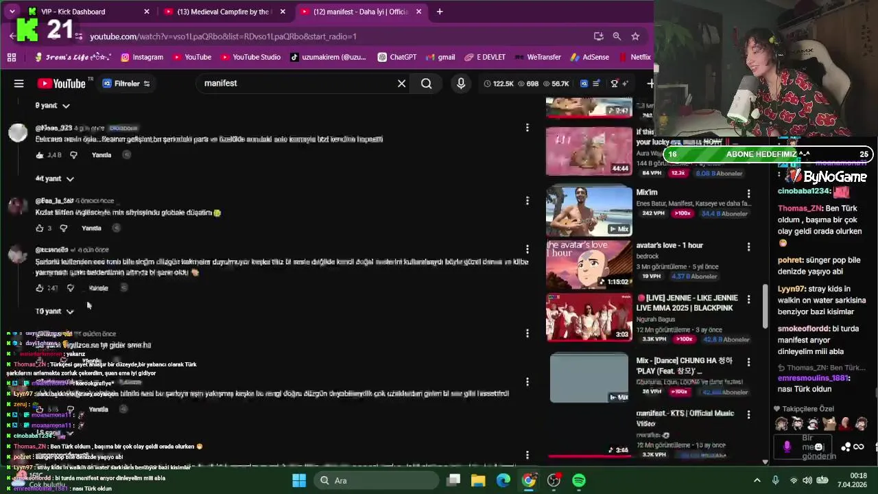878x494 pixels.
Task: Like the comment with 2,4 B likes
Action: (x=40, y=155)
